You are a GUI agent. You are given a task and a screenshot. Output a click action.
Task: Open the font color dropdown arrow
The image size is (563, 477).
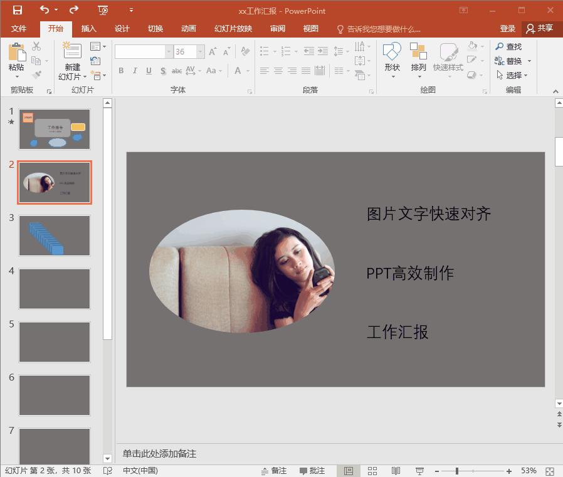tap(247, 71)
